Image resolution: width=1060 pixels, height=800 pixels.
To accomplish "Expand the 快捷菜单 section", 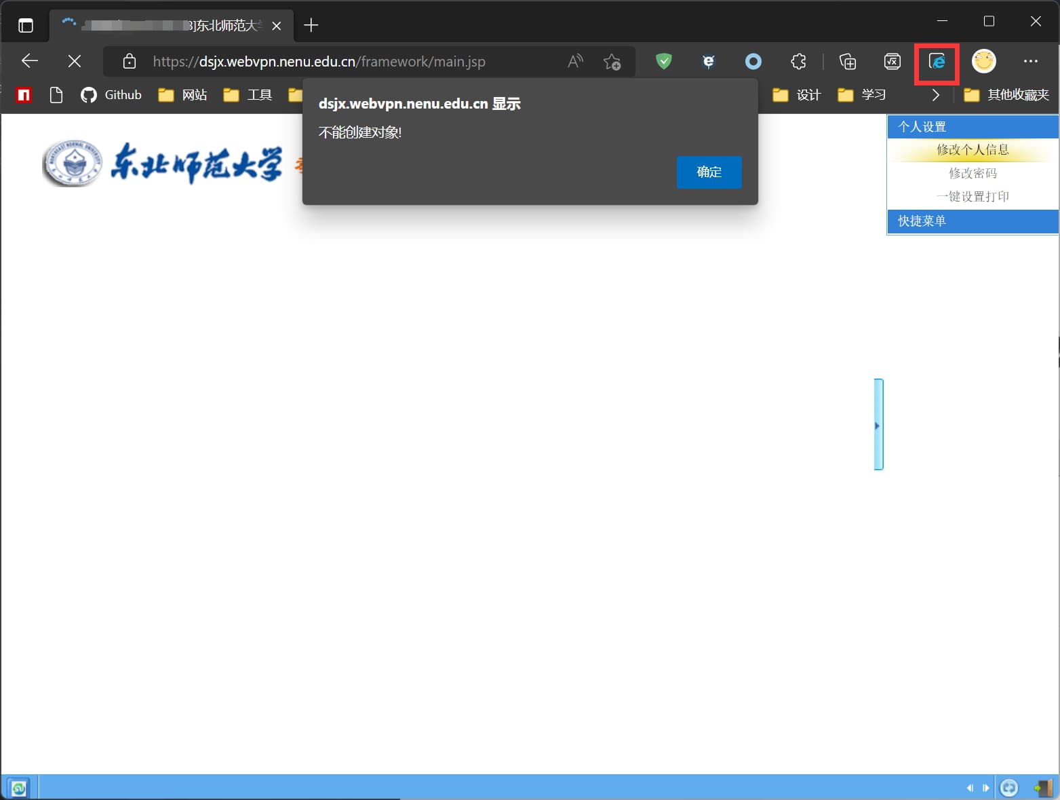I will coord(973,221).
